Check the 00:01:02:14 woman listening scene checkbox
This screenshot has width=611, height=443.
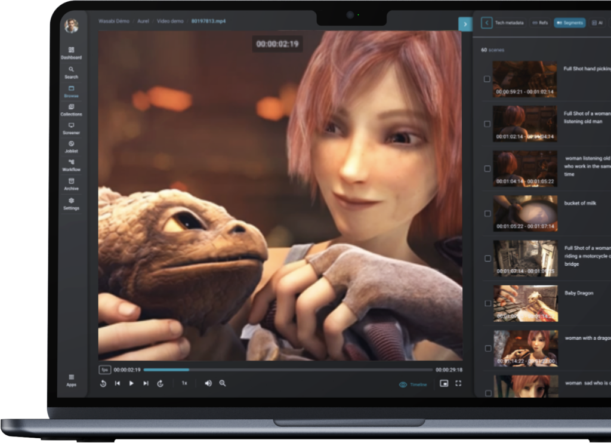[x=487, y=124]
